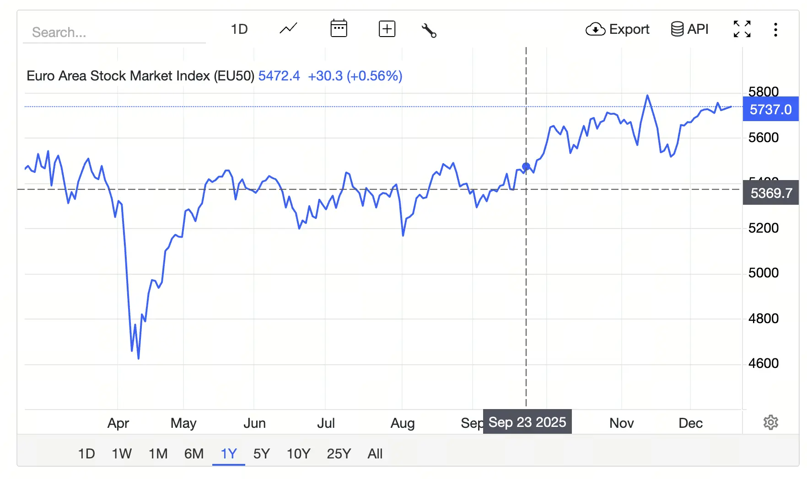Click the Aug axis label
The image size is (807, 479).
[x=403, y=423]
